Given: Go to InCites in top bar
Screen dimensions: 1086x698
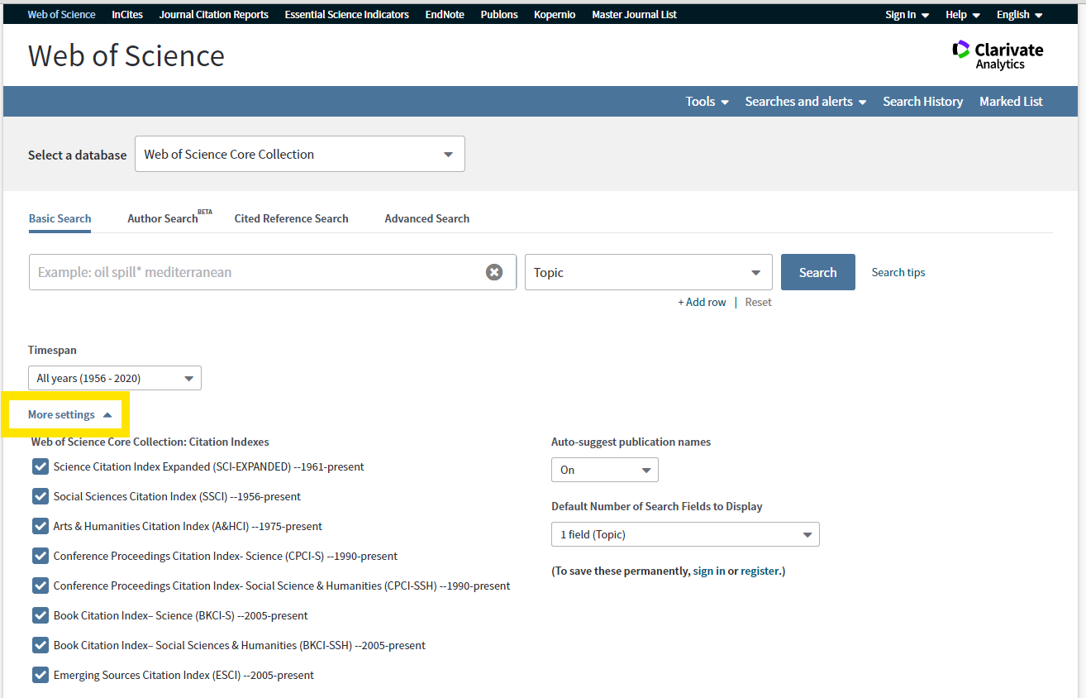Looking at the screenshot, I should tap(127, 15).
